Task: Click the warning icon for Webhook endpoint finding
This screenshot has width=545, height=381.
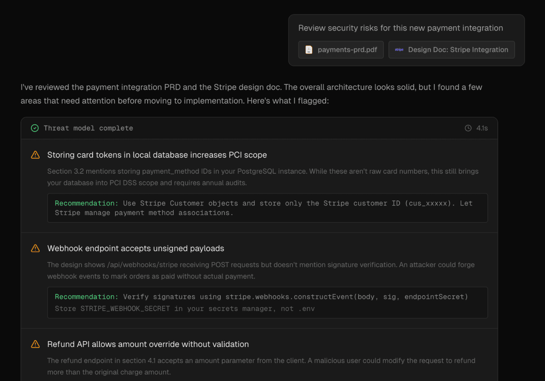Action: point(35,249)
